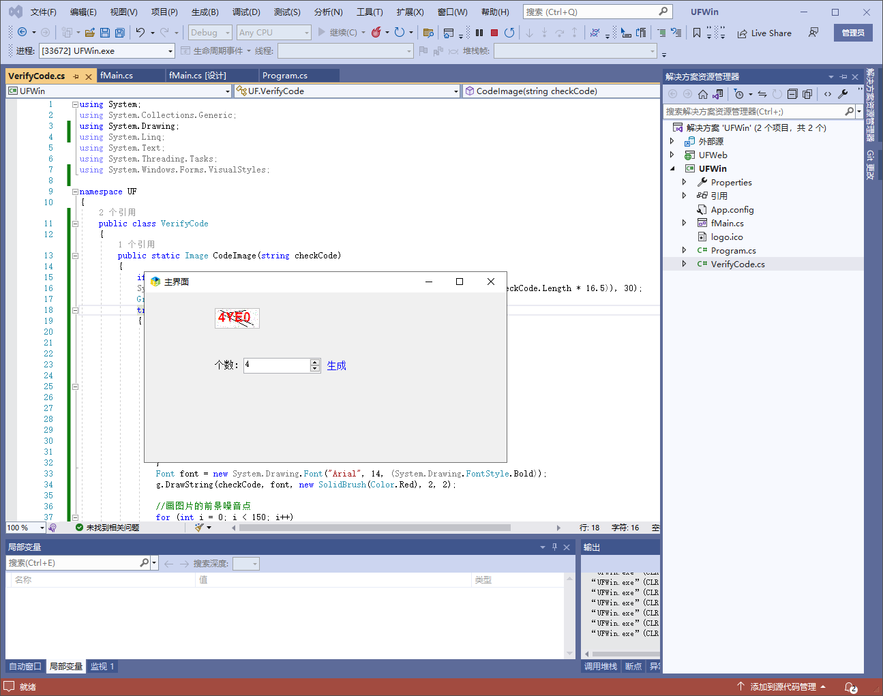Click the Home icon in Solution Explorer
This screenshot has height=696, width=883.
click(x=703, y=94)
